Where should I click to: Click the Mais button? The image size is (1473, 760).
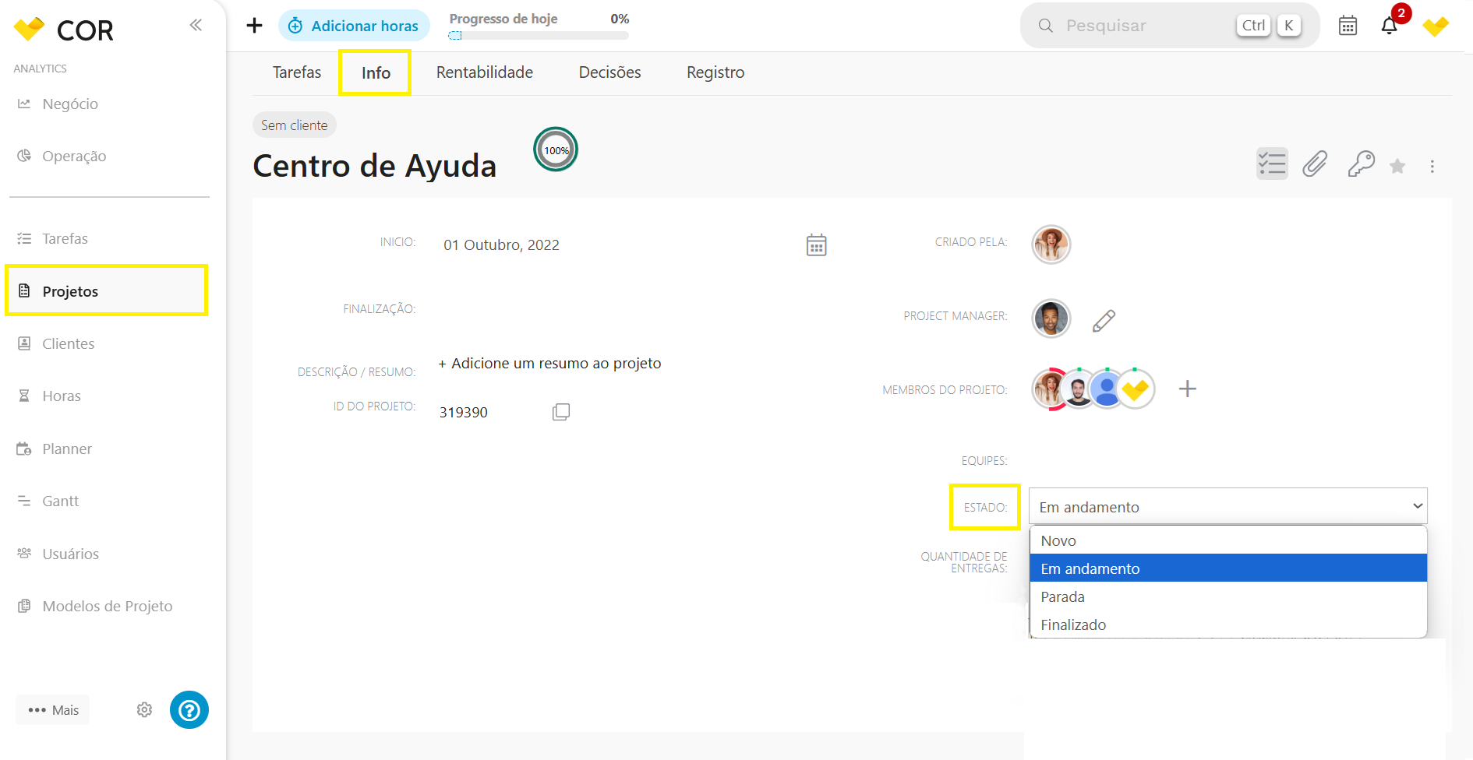coord(53,709)
